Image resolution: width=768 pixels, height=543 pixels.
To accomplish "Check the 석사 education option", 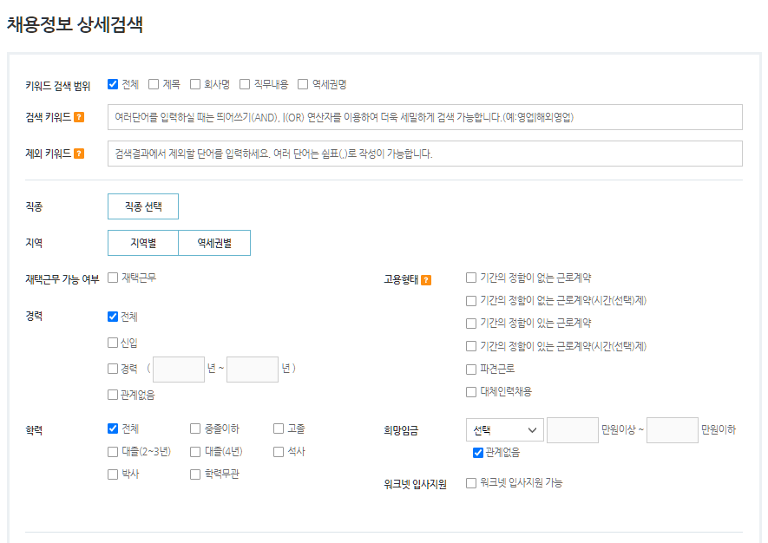I will coord(279,451).
